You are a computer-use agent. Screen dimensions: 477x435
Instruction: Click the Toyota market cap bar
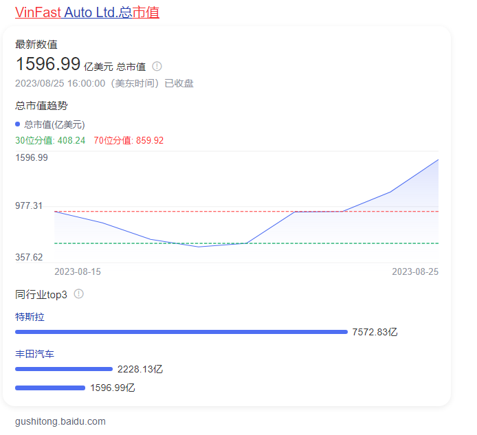point(63,369)
